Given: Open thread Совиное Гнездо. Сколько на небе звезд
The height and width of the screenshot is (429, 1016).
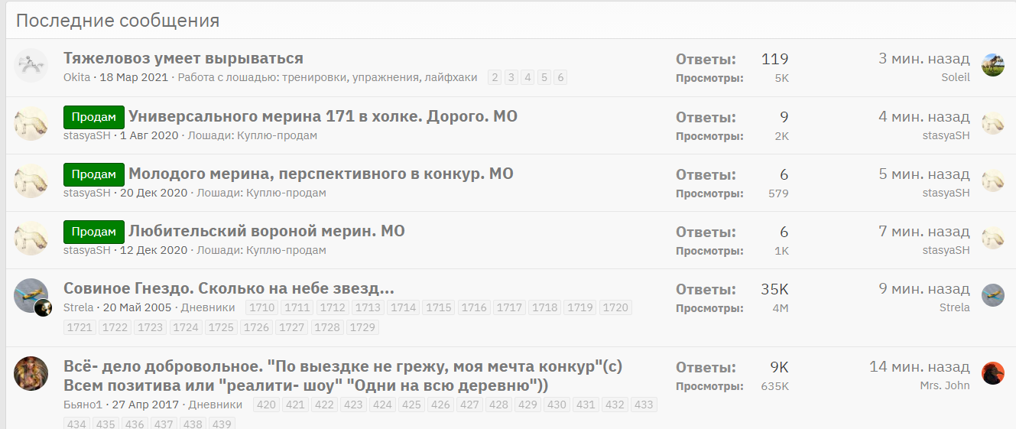Looking at the screenshot, I should pyautogui.click(x=229, y=288).
